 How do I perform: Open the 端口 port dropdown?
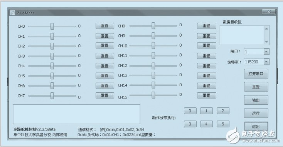266,52
